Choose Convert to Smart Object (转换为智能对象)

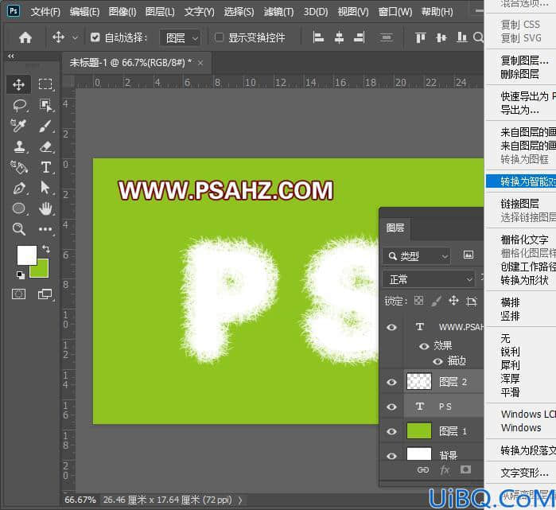pyautogui.click(x=521, y=181)
